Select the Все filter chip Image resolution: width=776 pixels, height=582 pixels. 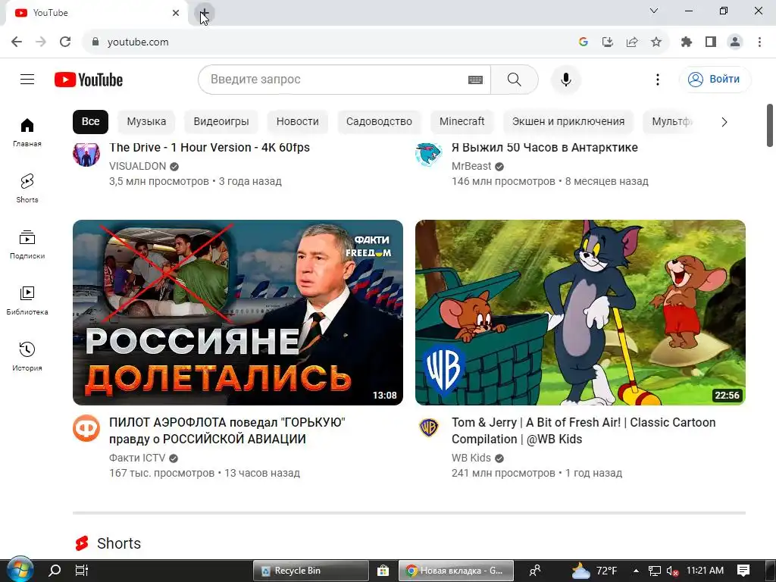coord(91,122)
